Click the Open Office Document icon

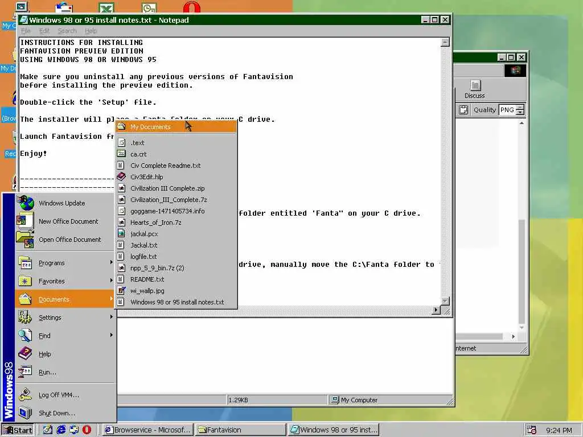25,240
